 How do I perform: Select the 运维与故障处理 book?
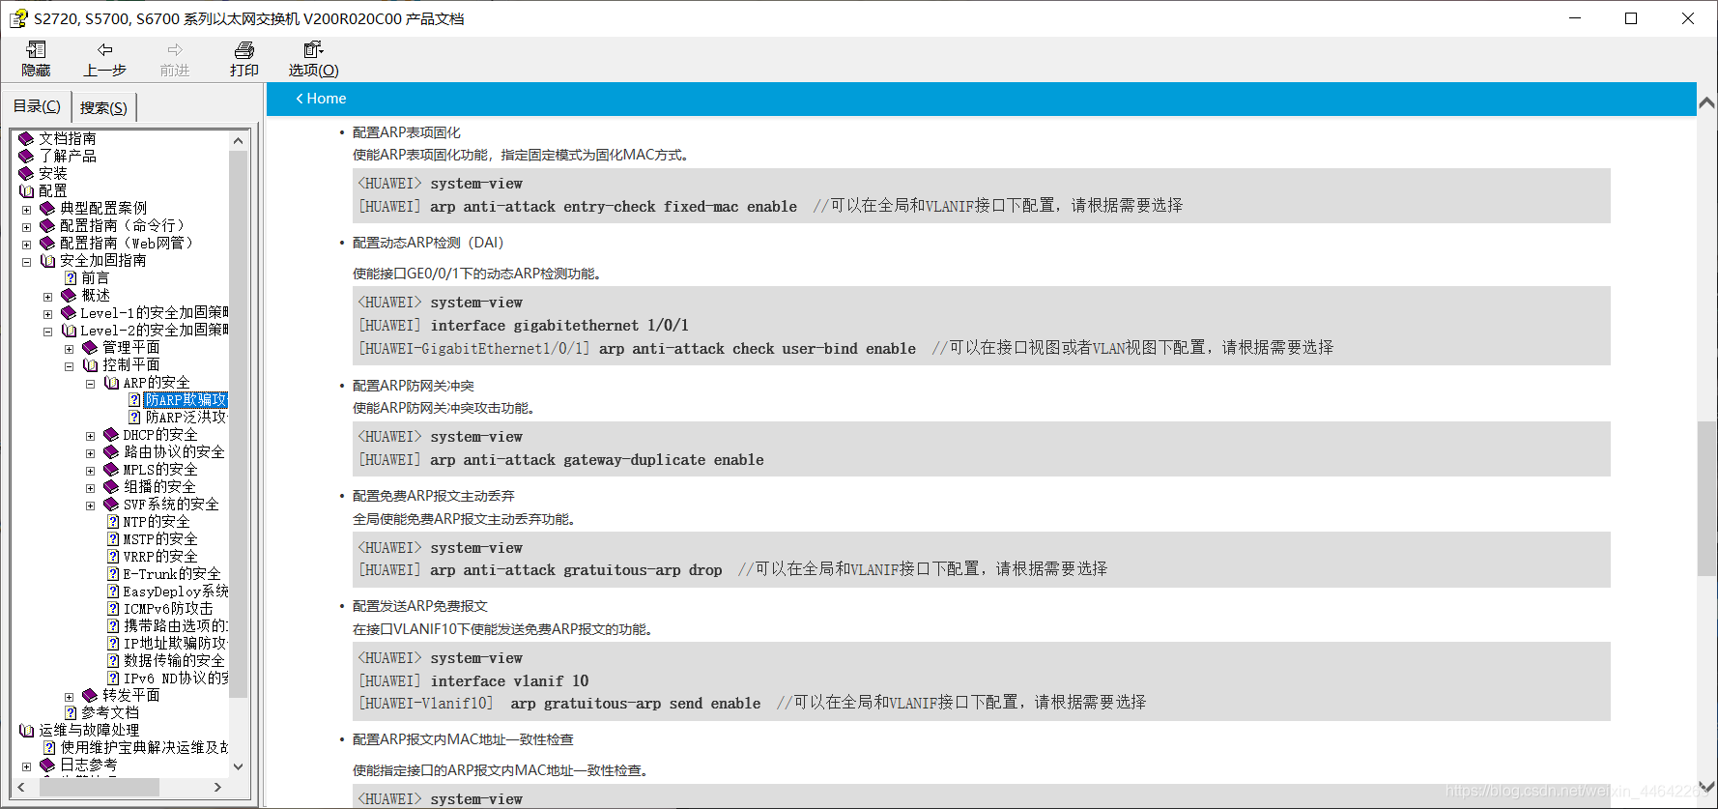89,731
